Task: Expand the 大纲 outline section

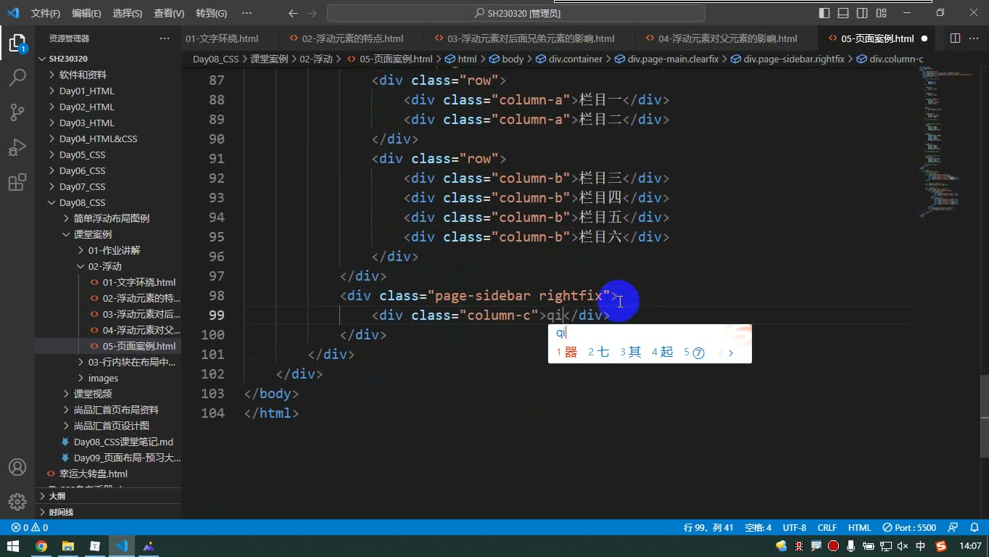Action: click(x=108, y=496)
